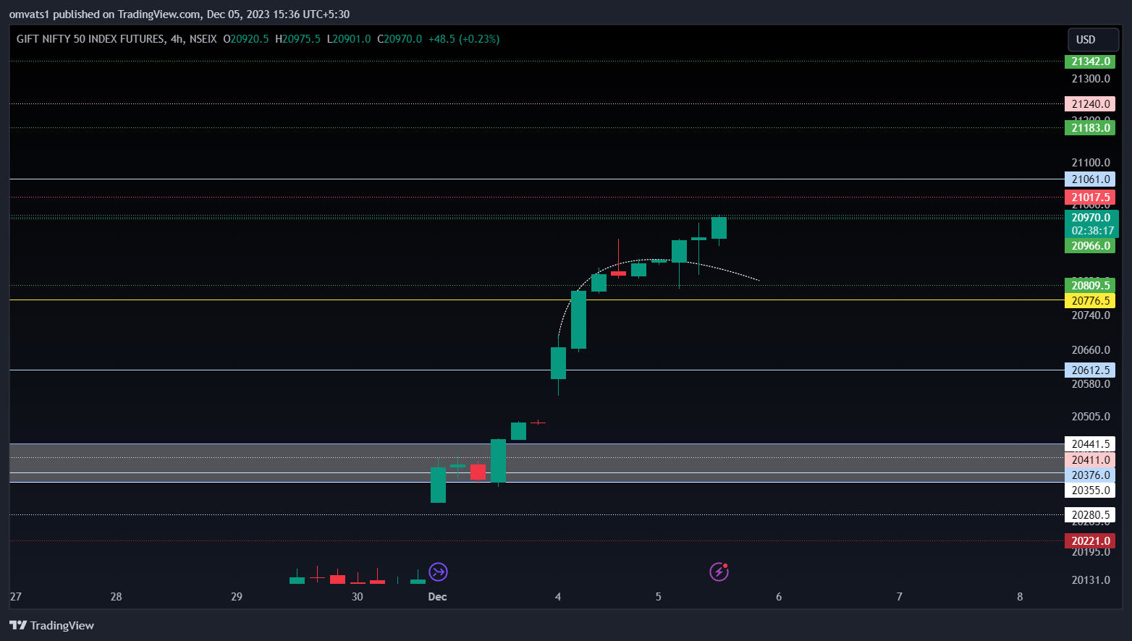Click the 02:38:17 countdown timer

tap(1092, 231)
